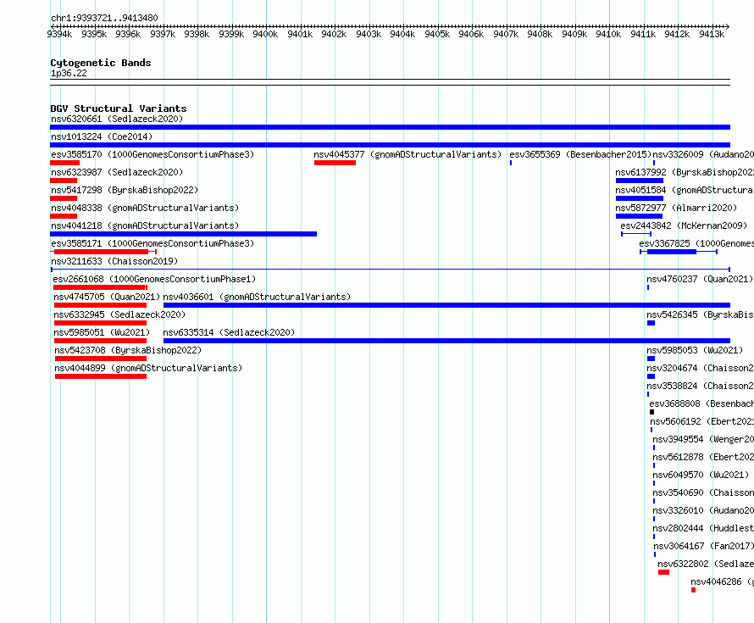The image size is (754, 623).
Task: Click the esv3367825 variant label
Action: [x=696, y=243]
